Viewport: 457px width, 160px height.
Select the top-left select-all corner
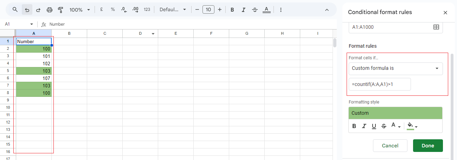8,33
